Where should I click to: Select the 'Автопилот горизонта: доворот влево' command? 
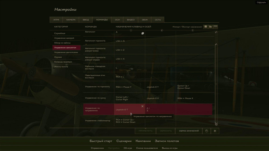[99, 50]
